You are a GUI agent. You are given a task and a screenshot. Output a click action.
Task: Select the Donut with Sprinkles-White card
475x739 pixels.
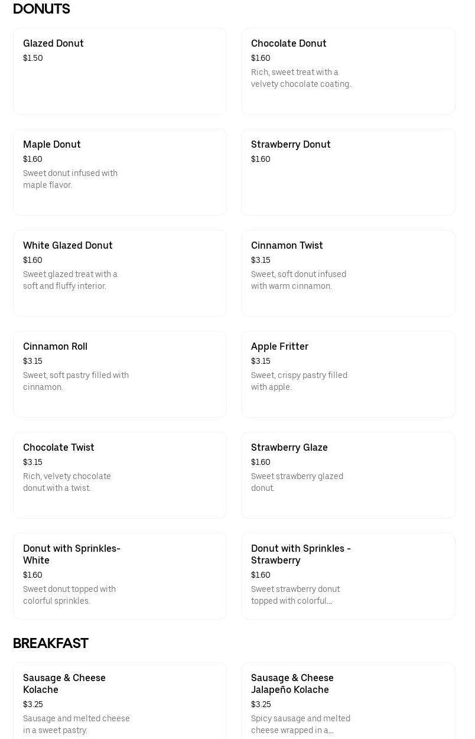pos(120,576)
